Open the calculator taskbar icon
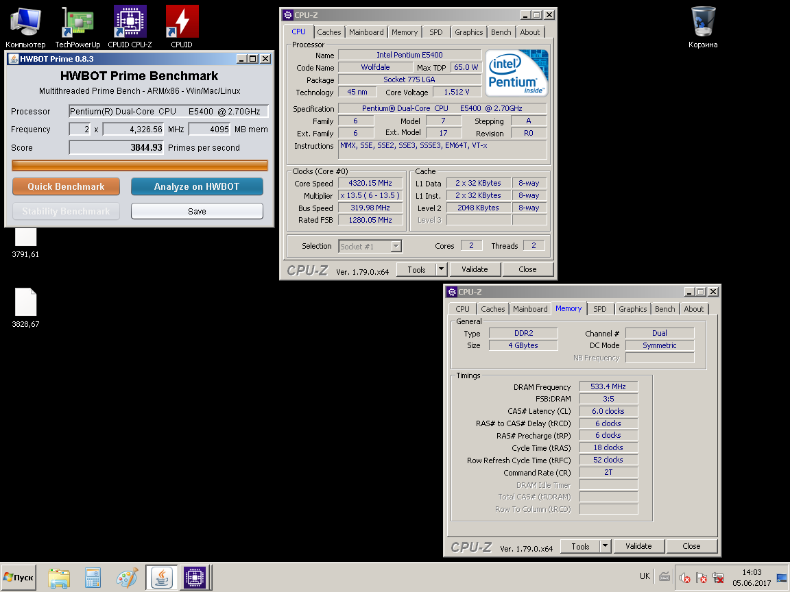The width and height of the screenshot is (790, 592). [93, 578]
